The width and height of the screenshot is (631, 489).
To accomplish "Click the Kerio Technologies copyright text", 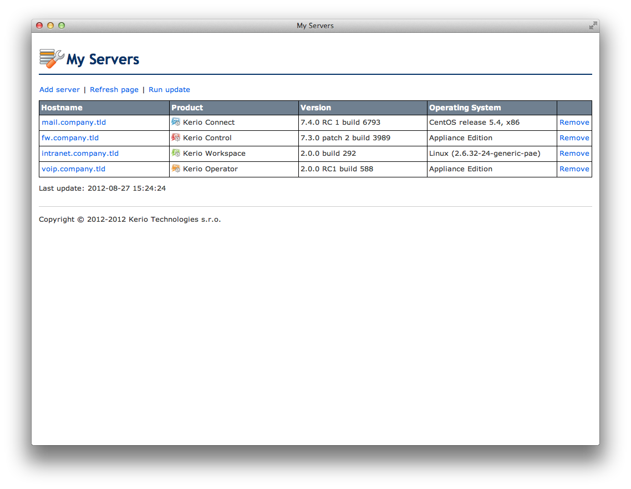I will click(130, 220).
